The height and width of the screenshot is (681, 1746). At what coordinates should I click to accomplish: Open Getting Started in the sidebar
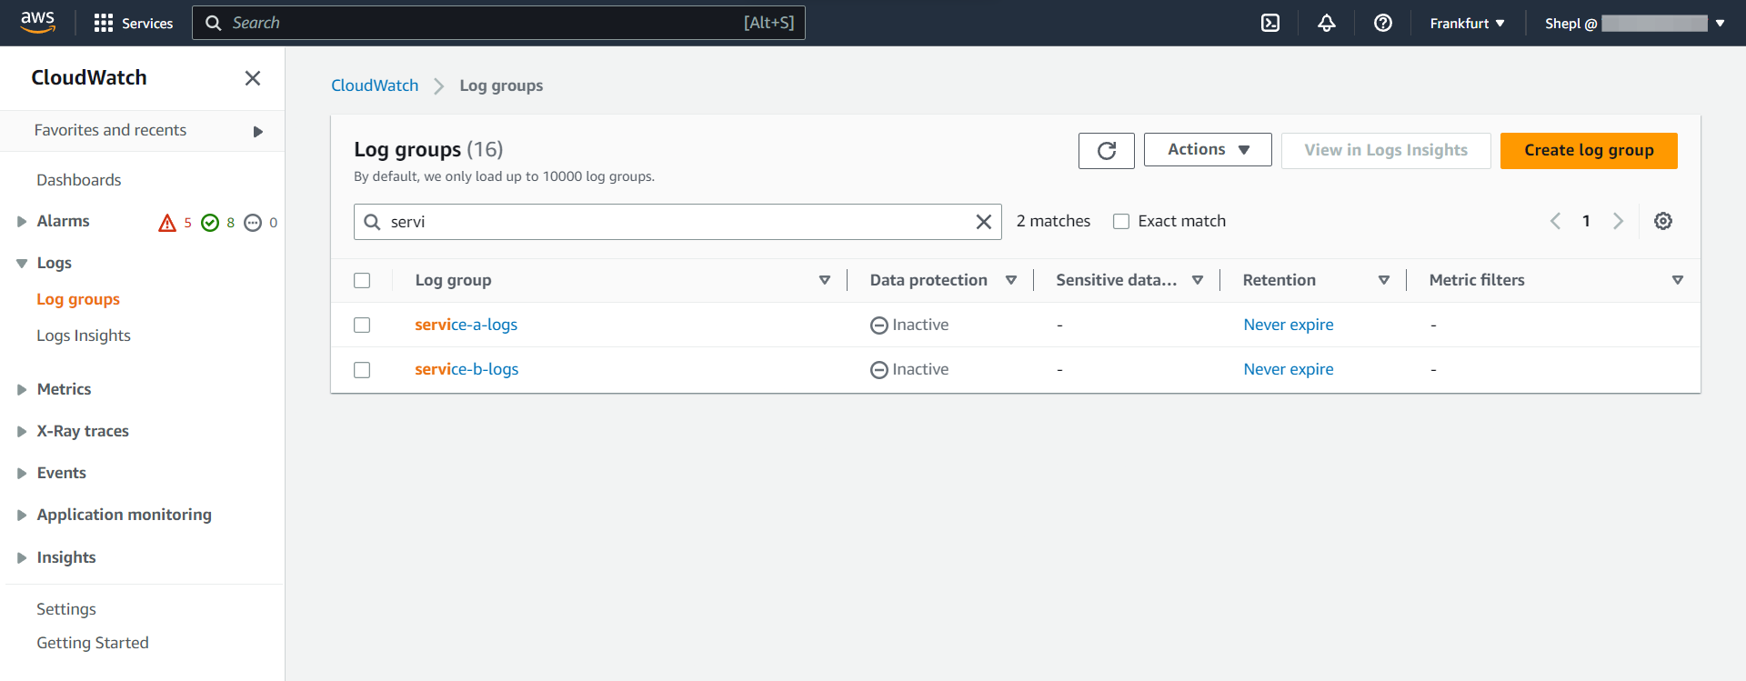click(93, 643)
